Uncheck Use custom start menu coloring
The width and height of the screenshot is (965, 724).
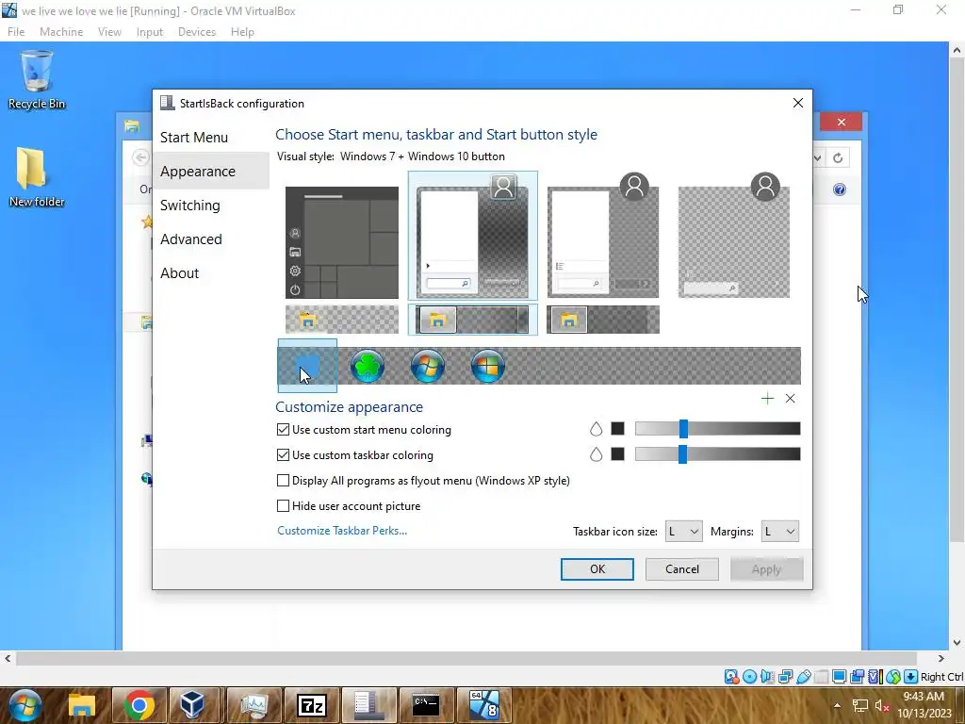click(x=283, y=430)
